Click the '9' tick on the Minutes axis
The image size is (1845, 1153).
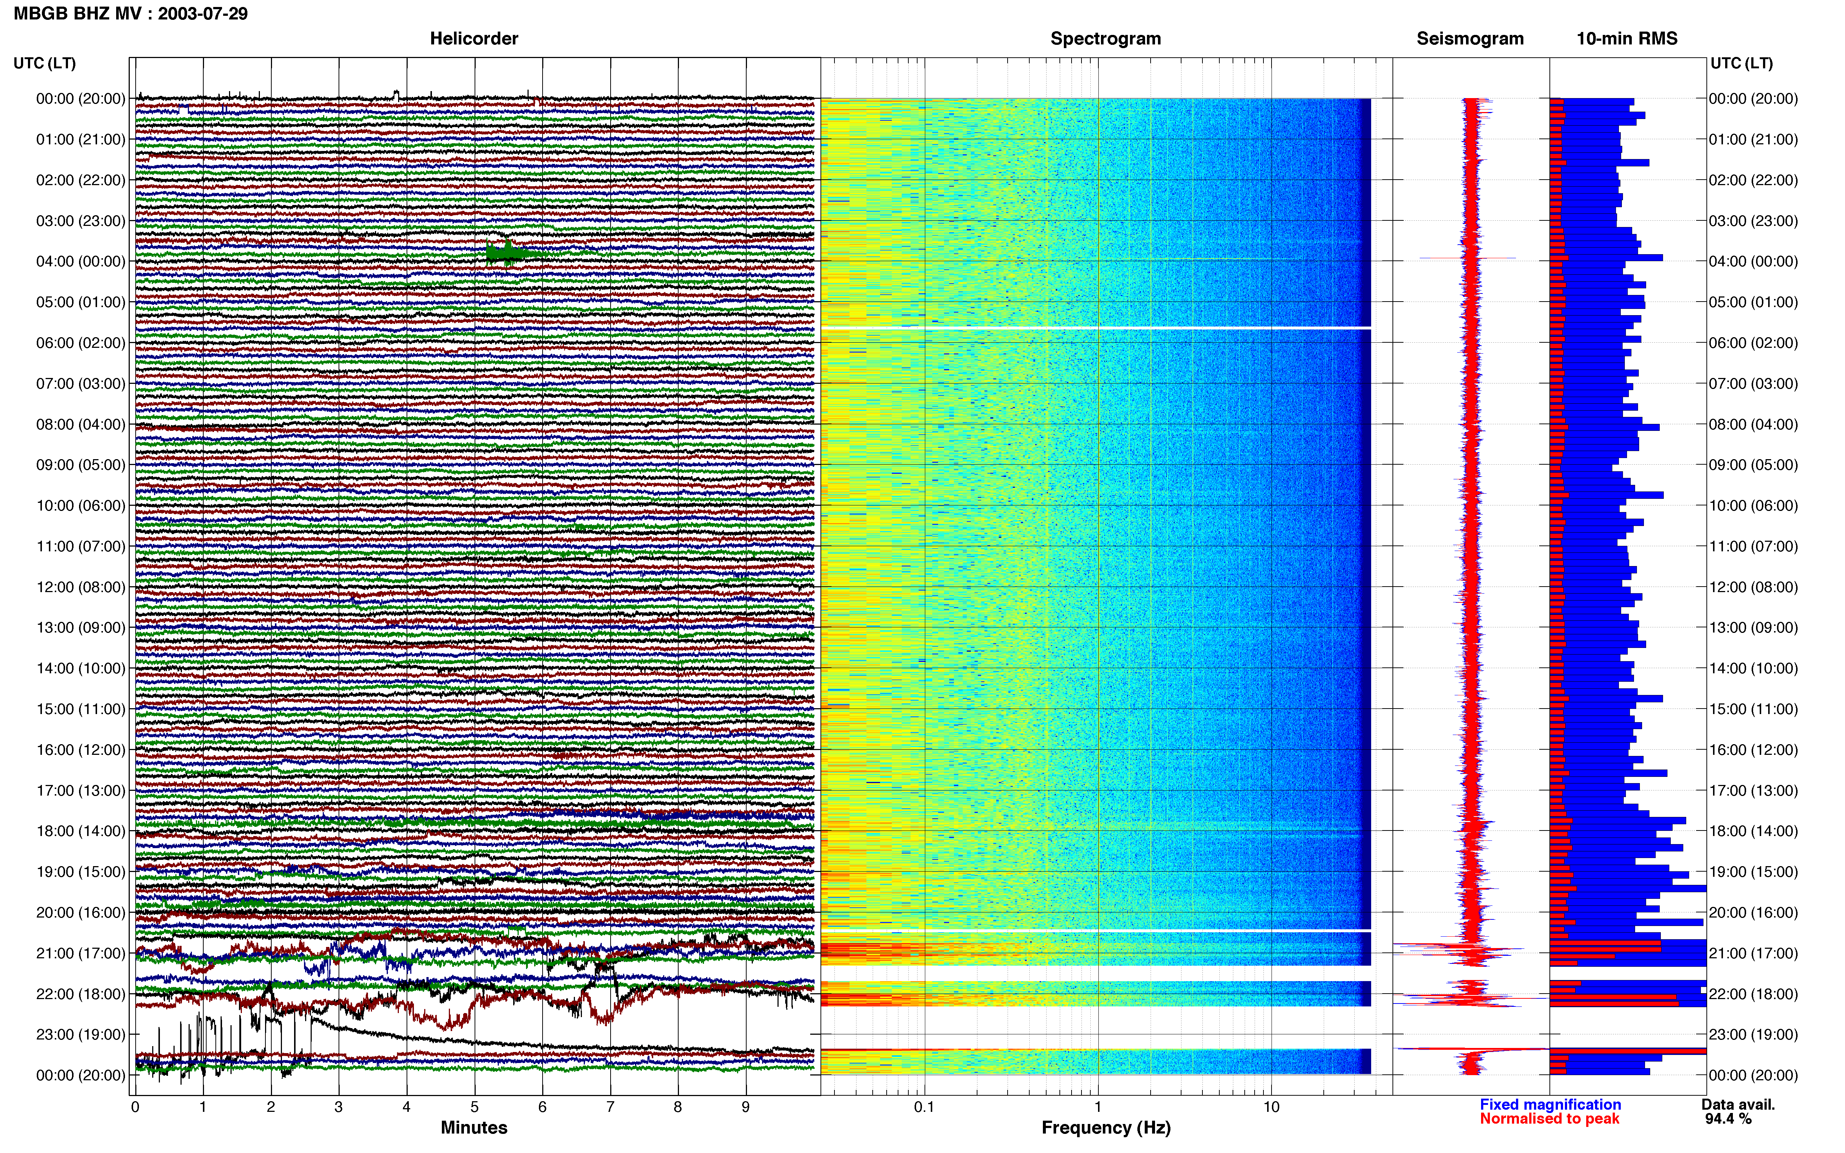point(746,1107)
